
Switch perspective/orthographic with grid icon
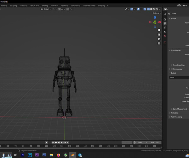coord(159,43)
